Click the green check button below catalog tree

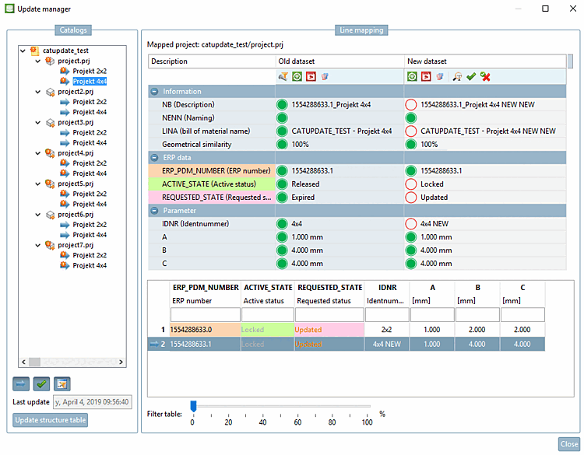click(41, 383)
